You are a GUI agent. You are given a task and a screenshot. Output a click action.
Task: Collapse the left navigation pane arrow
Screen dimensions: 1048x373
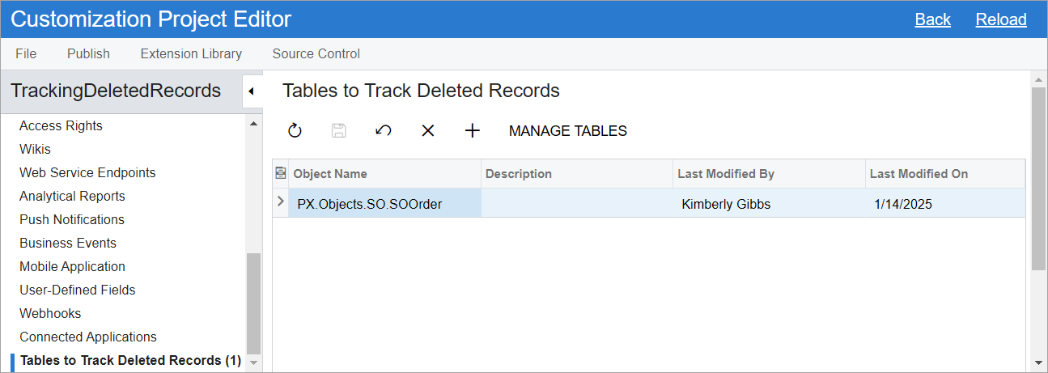coord(251,91)
